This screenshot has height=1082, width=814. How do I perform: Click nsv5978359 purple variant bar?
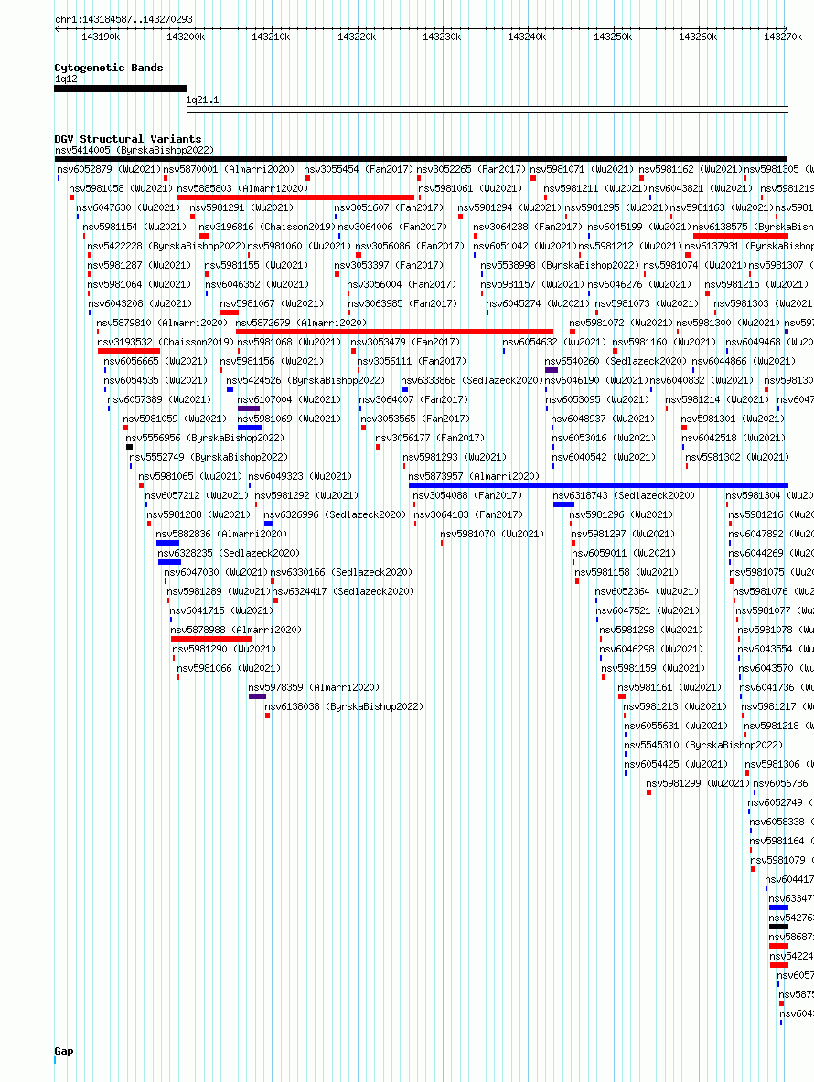[258, 696]
